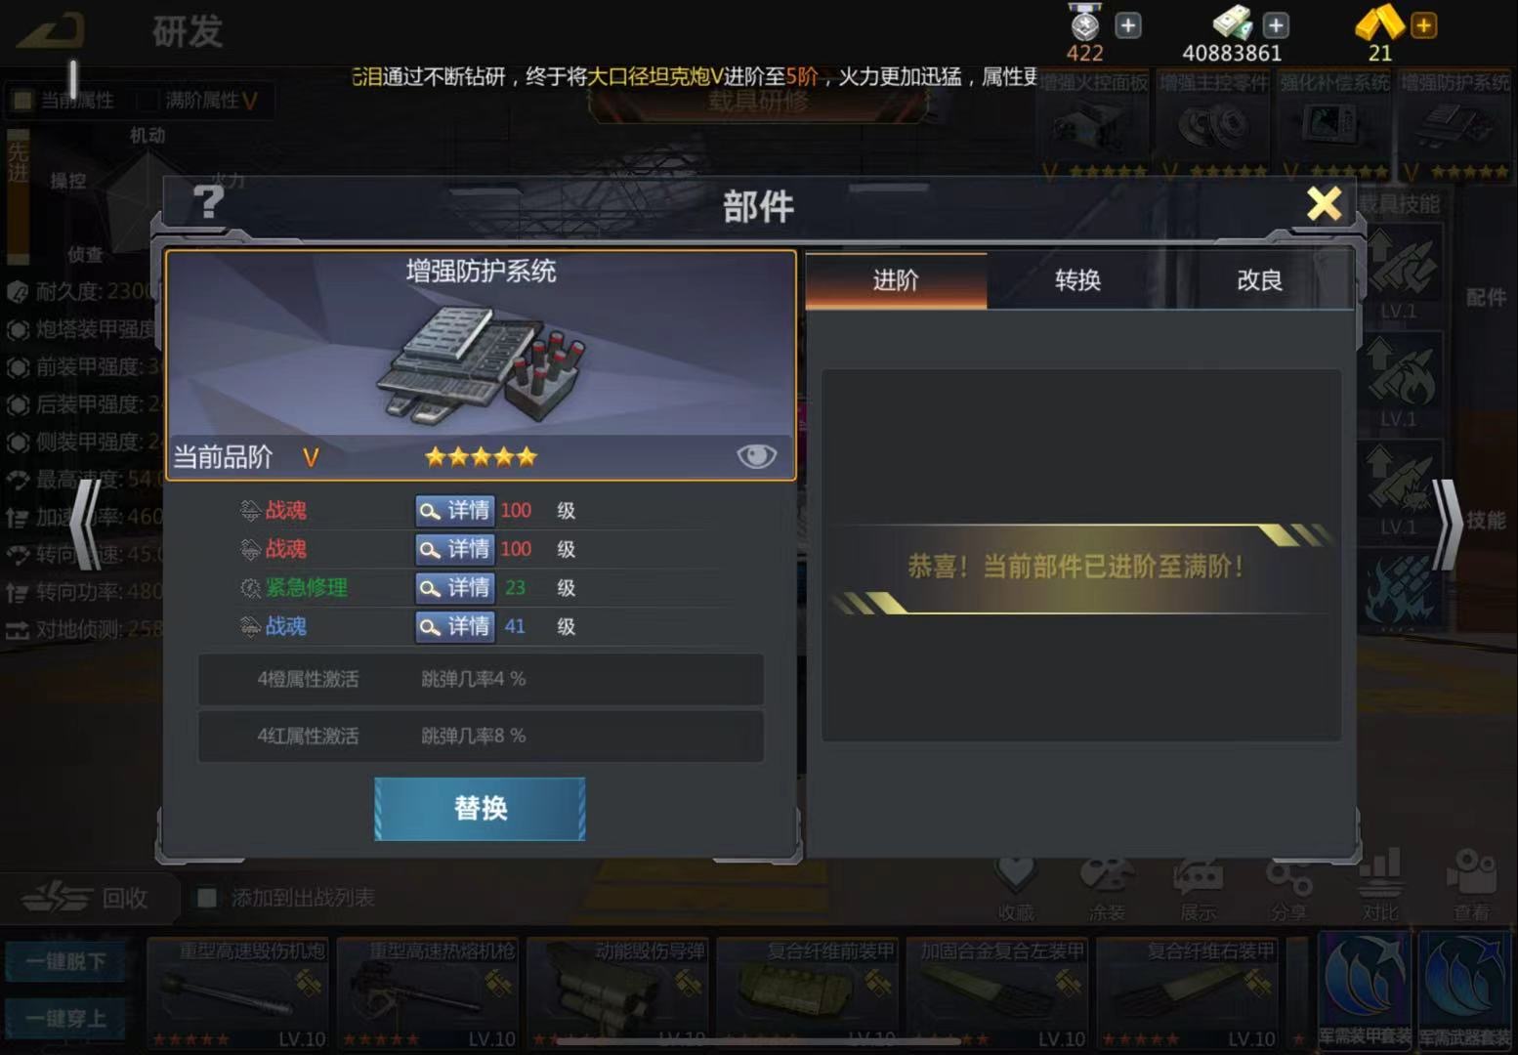This screenshot has width=1518, height=1055.
Task: Open the question mark help icon
Action: 208,202
